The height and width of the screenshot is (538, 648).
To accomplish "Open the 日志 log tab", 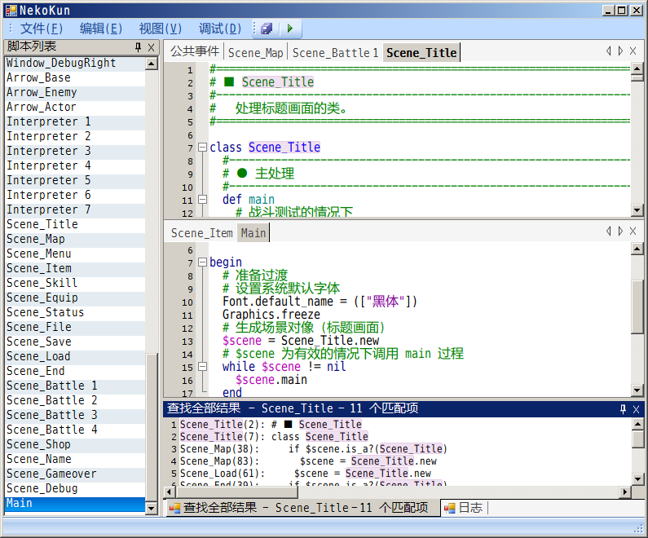I will tap(465, 507).
